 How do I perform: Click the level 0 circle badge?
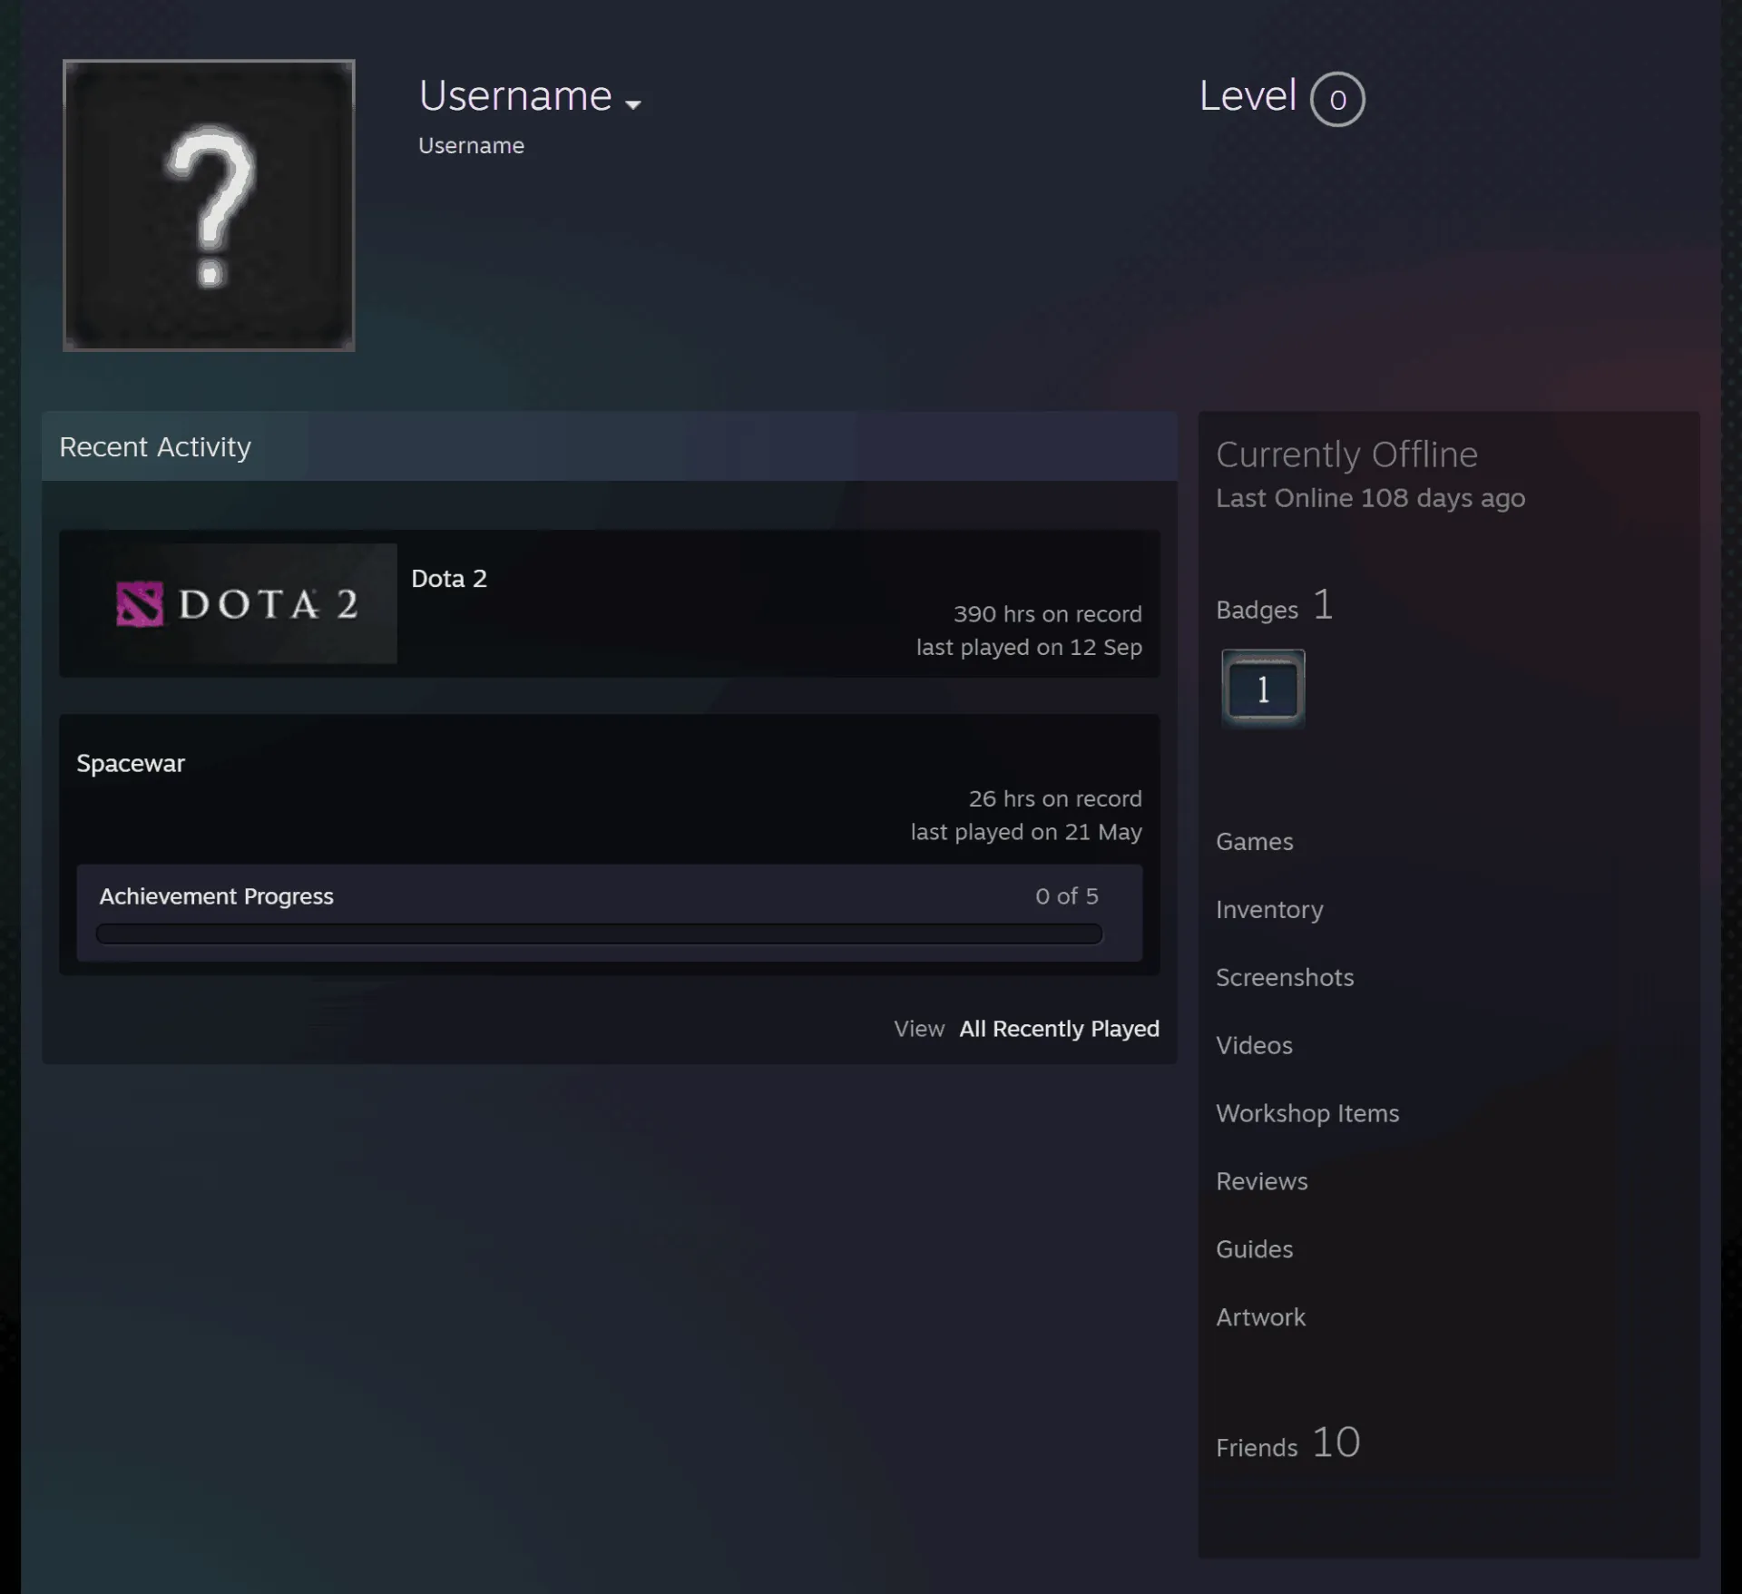click(1337, 99)
